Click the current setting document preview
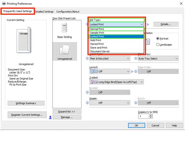185x142 pixels. (x=24, y=40)
